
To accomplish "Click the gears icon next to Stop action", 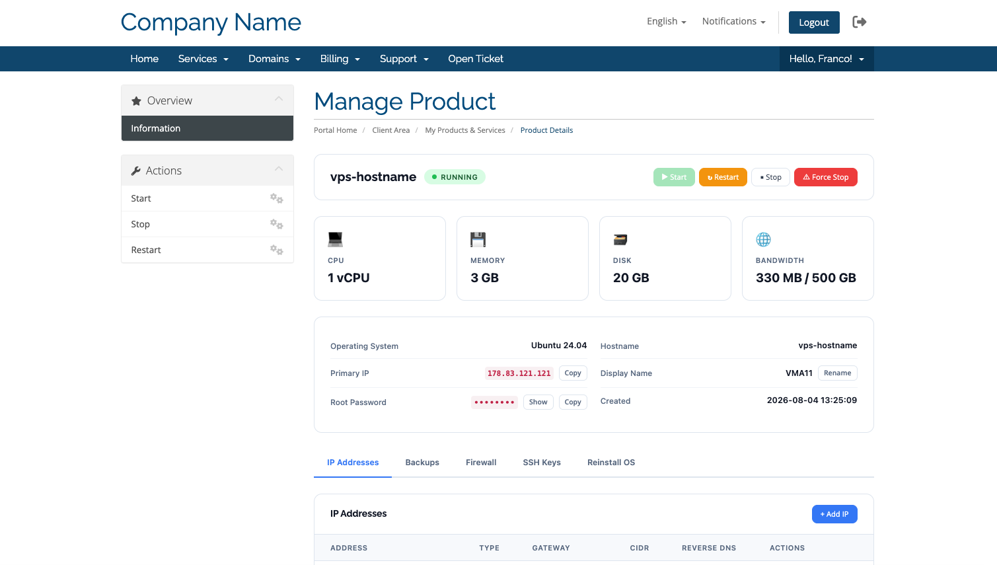I will coord(276,224).
